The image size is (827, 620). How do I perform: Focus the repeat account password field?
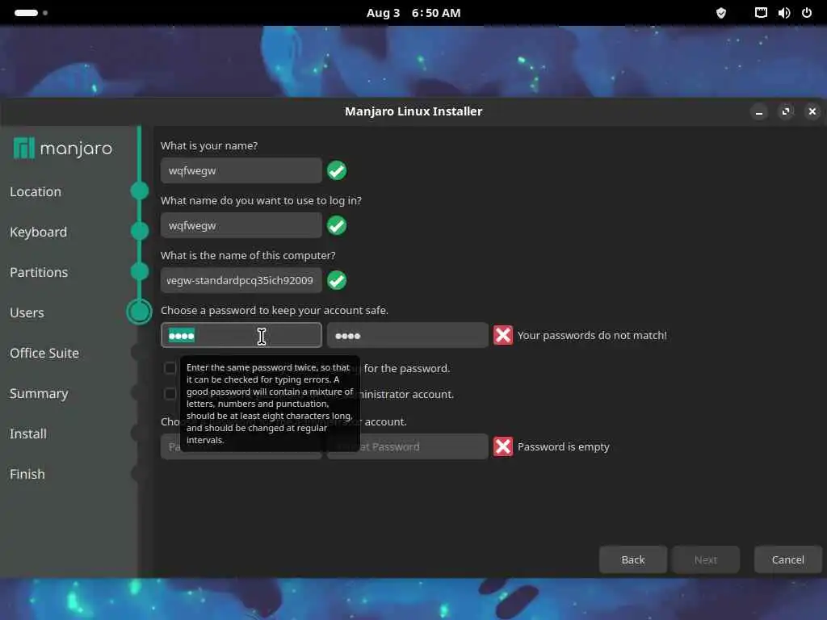[408, 335]
